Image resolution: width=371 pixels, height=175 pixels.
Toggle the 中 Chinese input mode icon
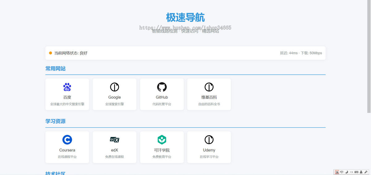click(x=342, y=172)
